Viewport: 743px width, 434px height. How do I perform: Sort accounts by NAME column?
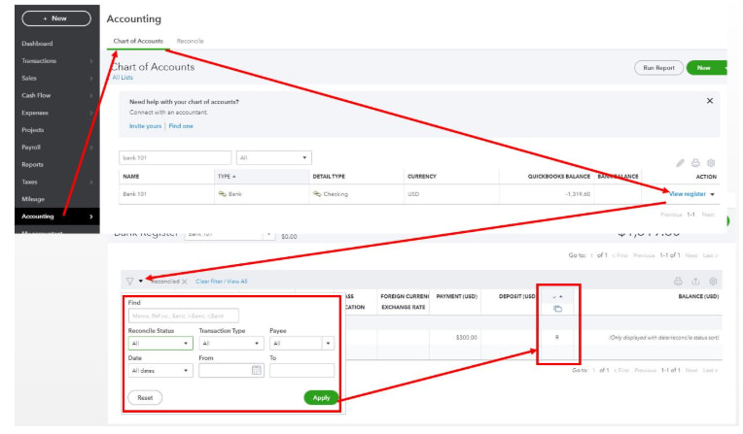tap(131, 177)
